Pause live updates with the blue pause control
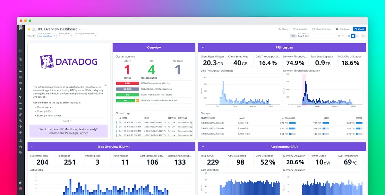Viewport: 385px width, 195px height. (x=352, y=36)
